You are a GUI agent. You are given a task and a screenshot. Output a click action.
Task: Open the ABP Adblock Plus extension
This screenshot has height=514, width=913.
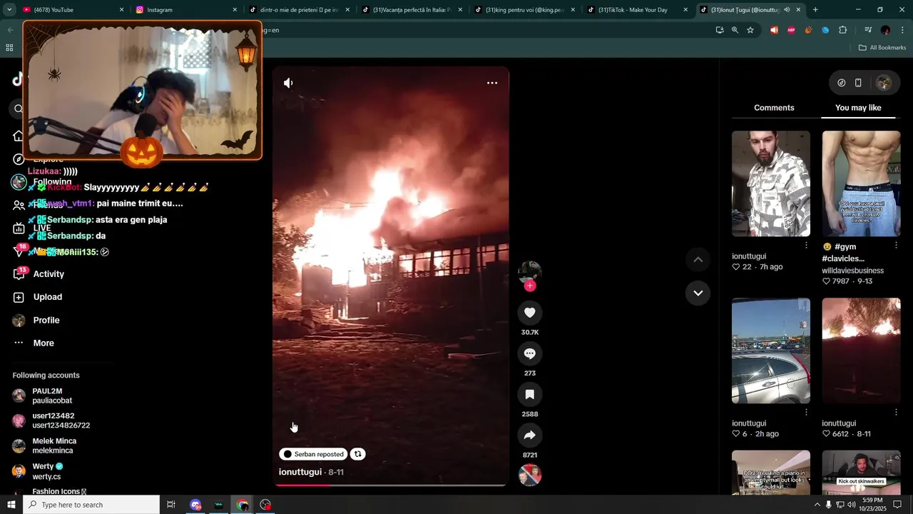point(791,30)
